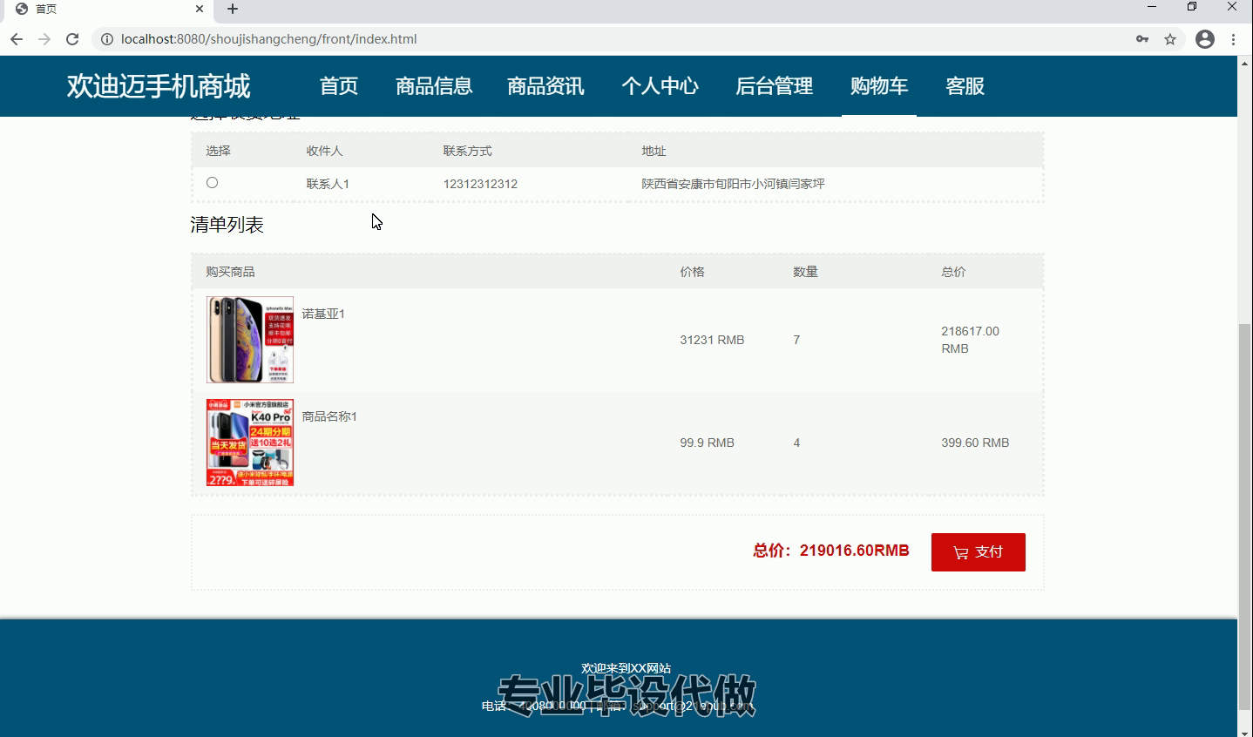The width and height of the screenshot is (1253, 737).
Task: Open 首页 in the navigation bar
Action: tap(339, 86)
